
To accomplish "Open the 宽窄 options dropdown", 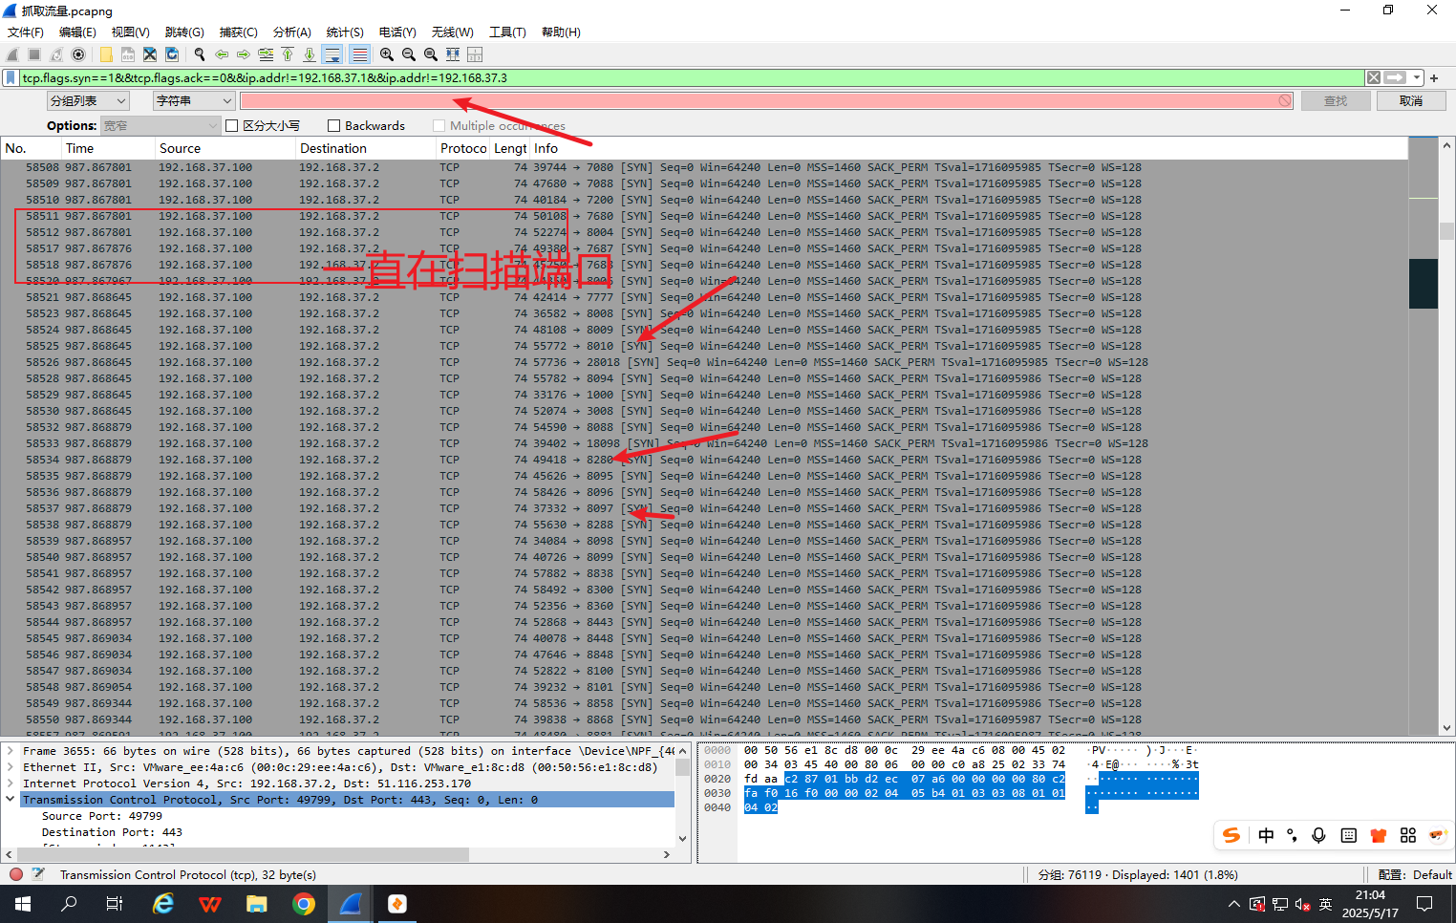I will point(161,126).
